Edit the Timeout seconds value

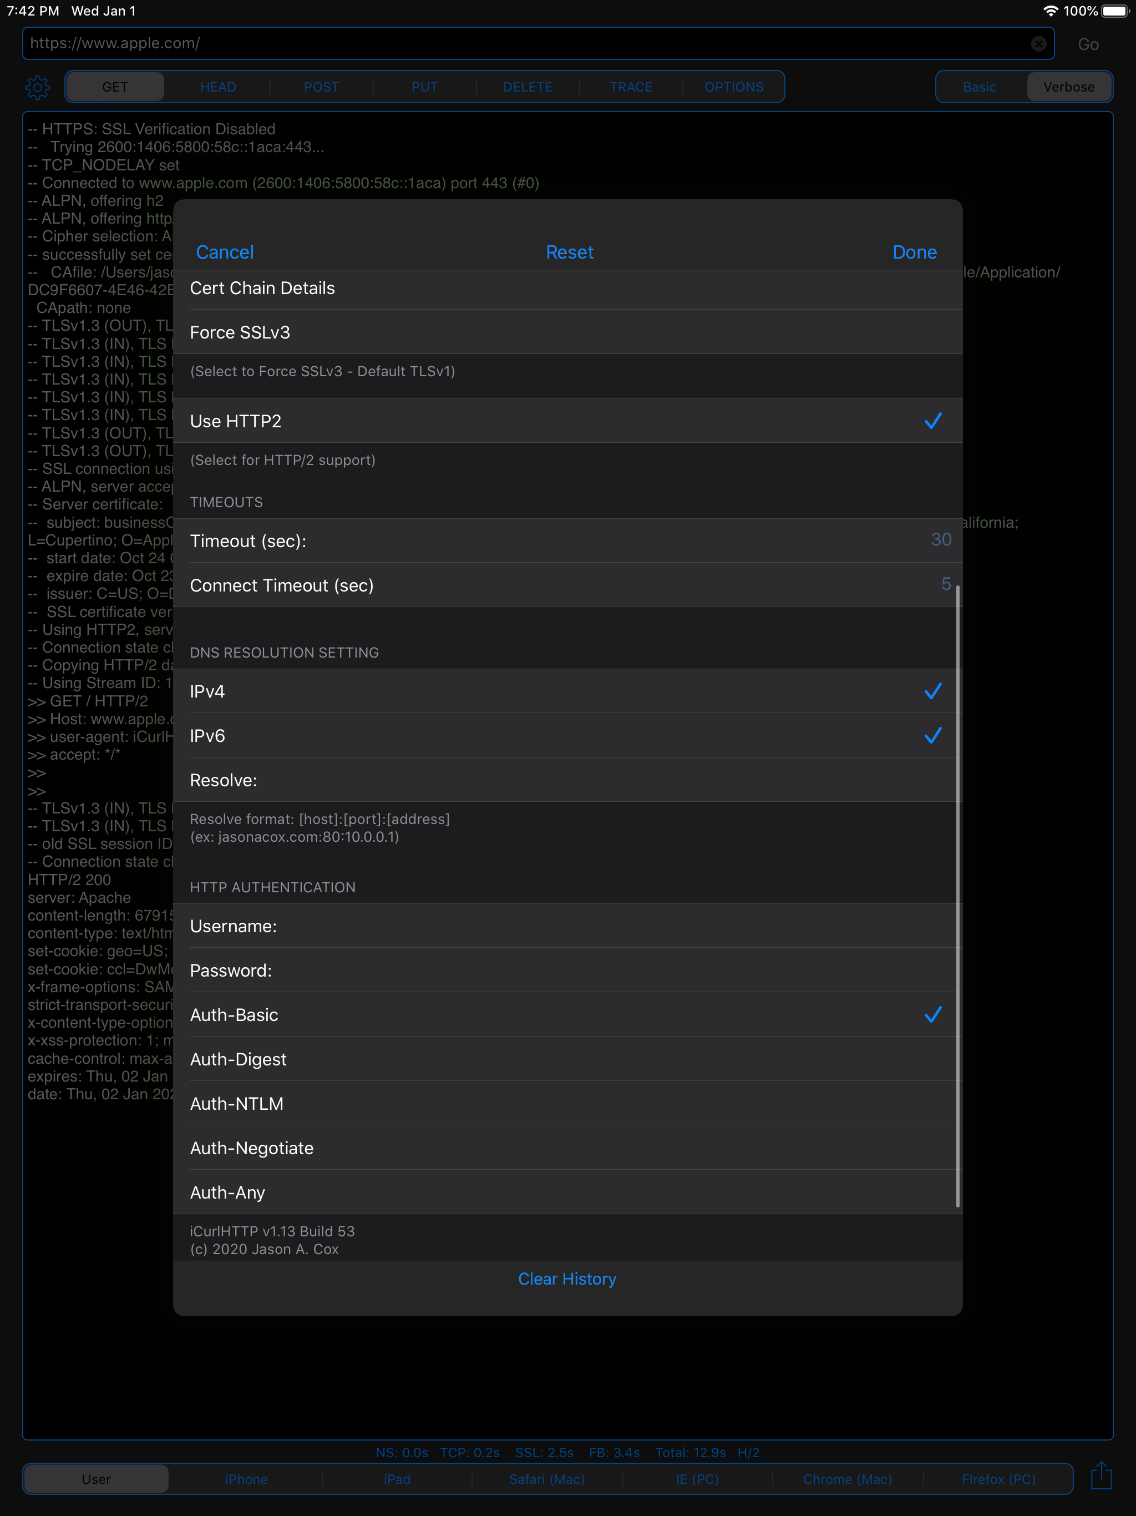click(x=940, y=540)
